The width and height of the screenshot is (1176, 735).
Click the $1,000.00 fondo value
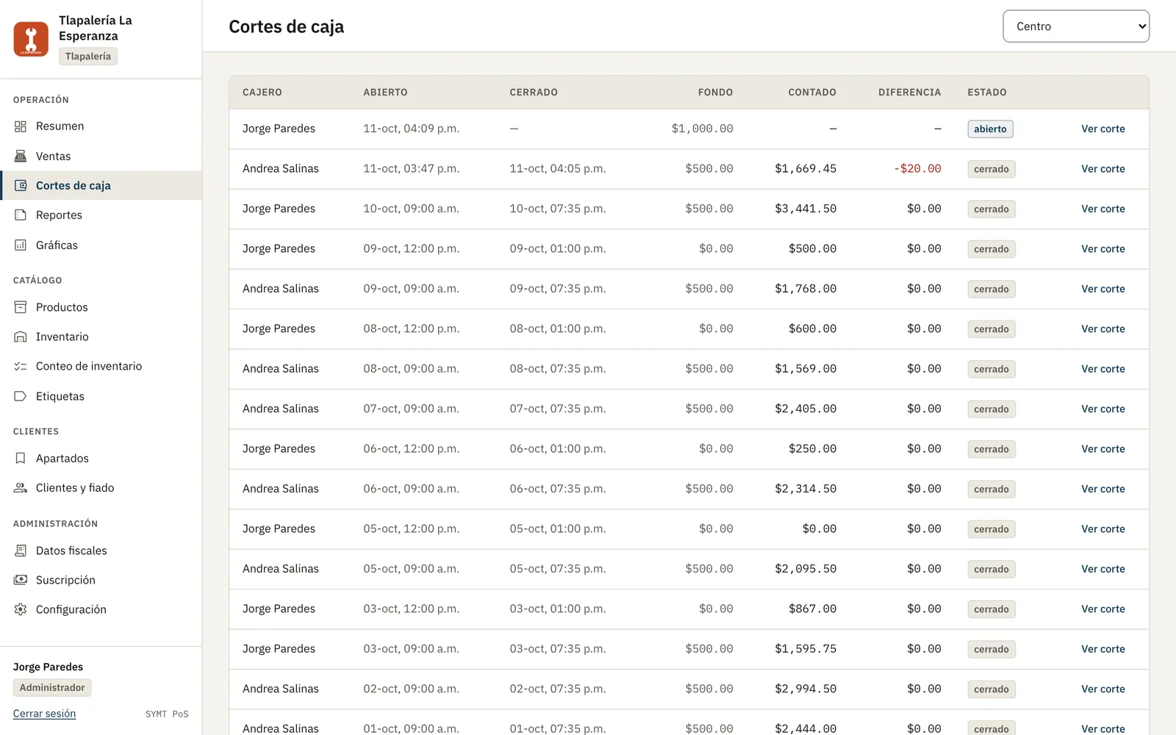click(702, 129)
